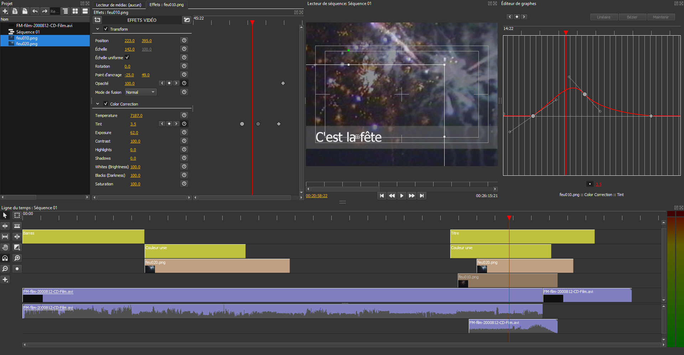The height and width of the screenshot is (355, 684).
Task: Click the Exposure value slider
Action: click(134, 132)
